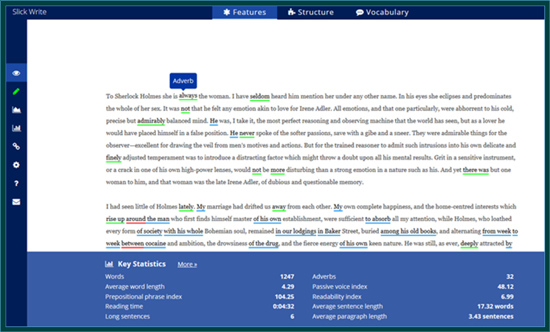The width and height of the screenshot is (550, 332).
Task: Click the Readability index label
Action: click(x=337, y=297)
